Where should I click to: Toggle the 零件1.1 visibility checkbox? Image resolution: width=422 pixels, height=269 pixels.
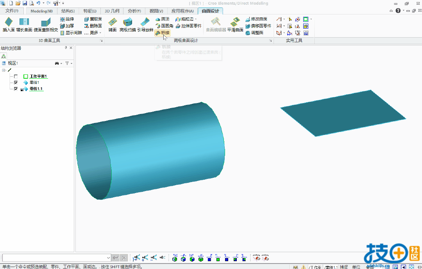click(x=16, y=89)
